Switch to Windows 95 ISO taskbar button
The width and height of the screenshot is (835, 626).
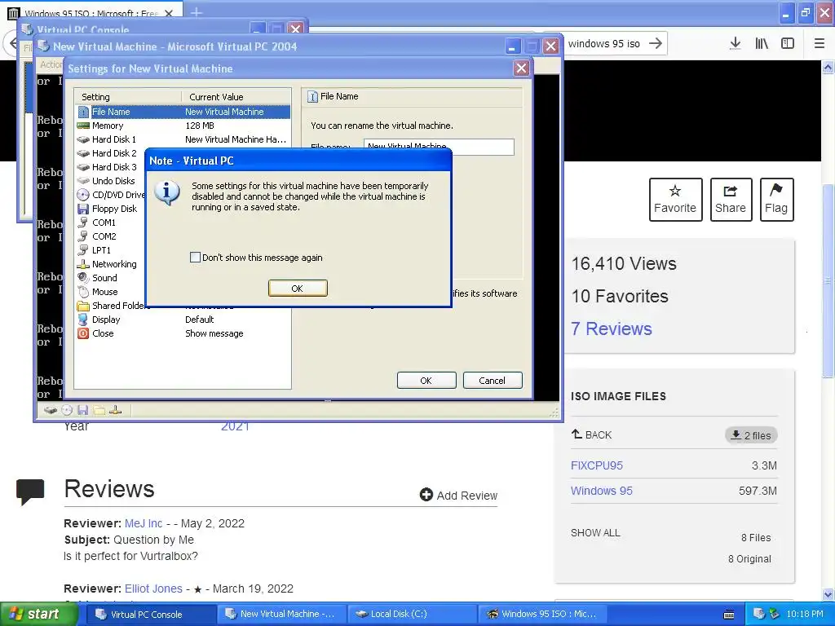coord(542,615)
